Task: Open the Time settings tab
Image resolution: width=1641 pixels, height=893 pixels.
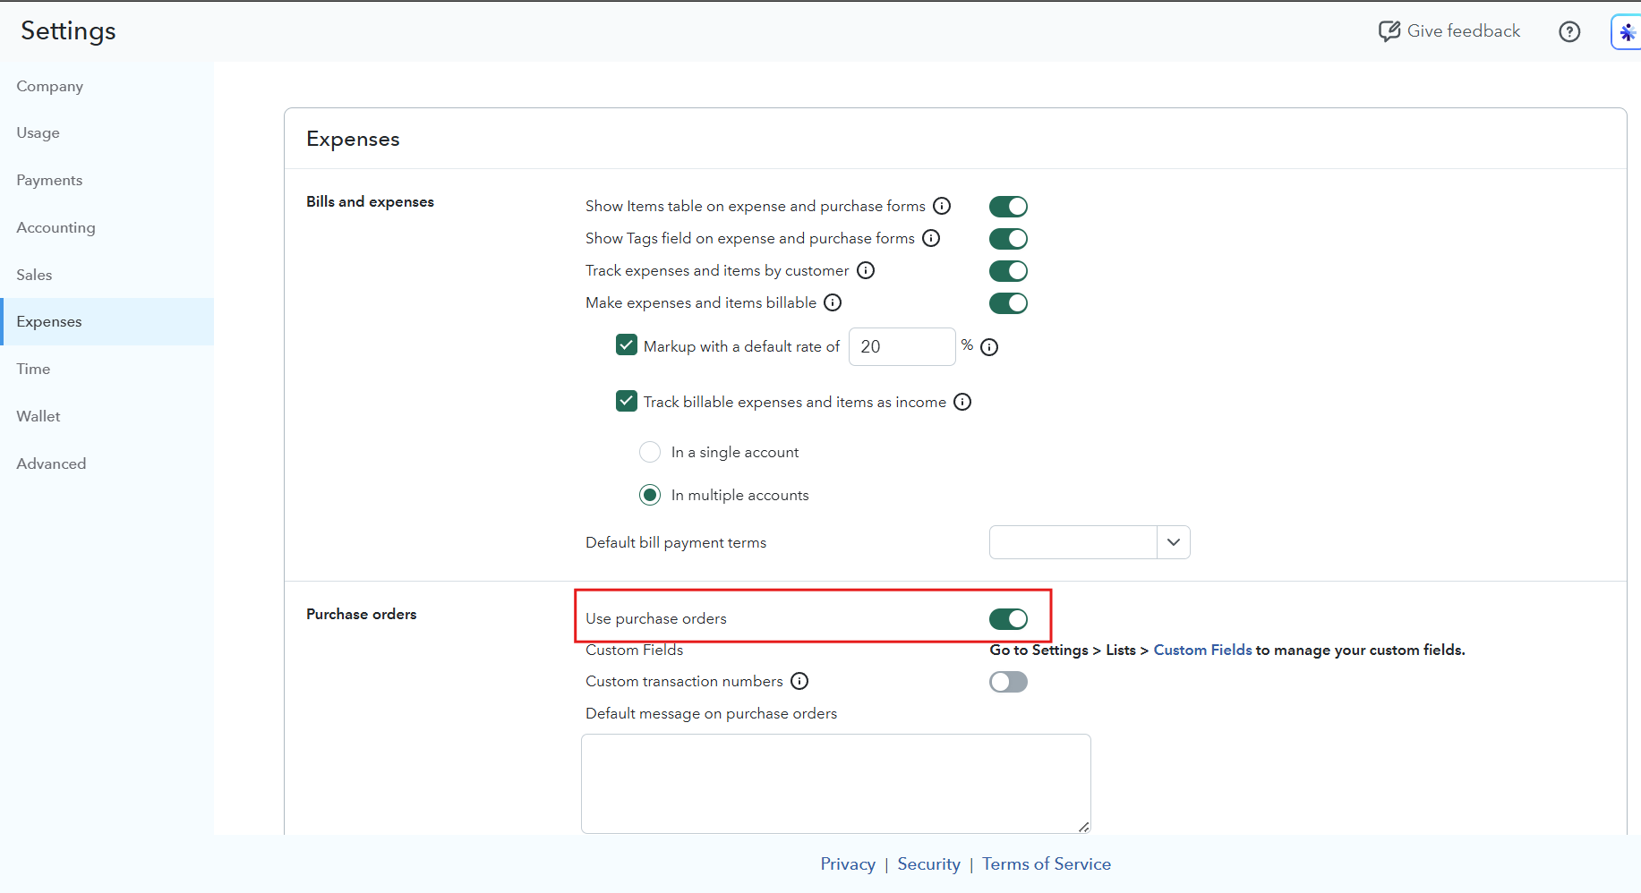Action: [x=107, y=369]
